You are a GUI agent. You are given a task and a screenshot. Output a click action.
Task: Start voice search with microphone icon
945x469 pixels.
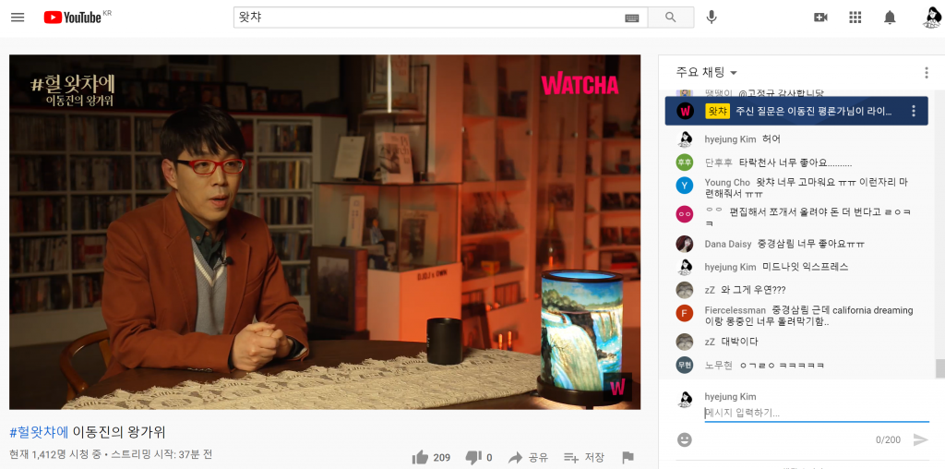712,18
